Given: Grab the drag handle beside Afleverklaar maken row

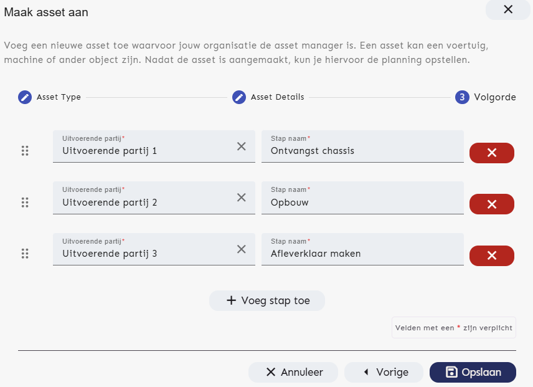Looking at the screenshot, I should coord(25,252).
